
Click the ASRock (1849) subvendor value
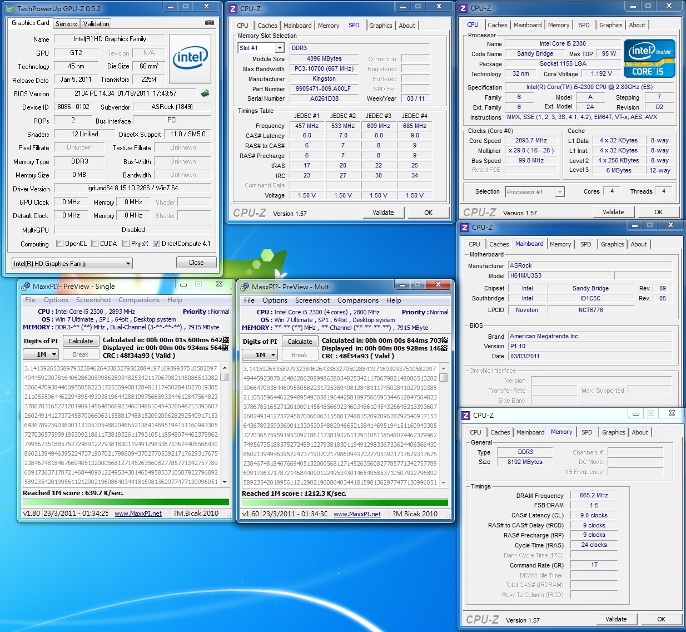[172, 107]
